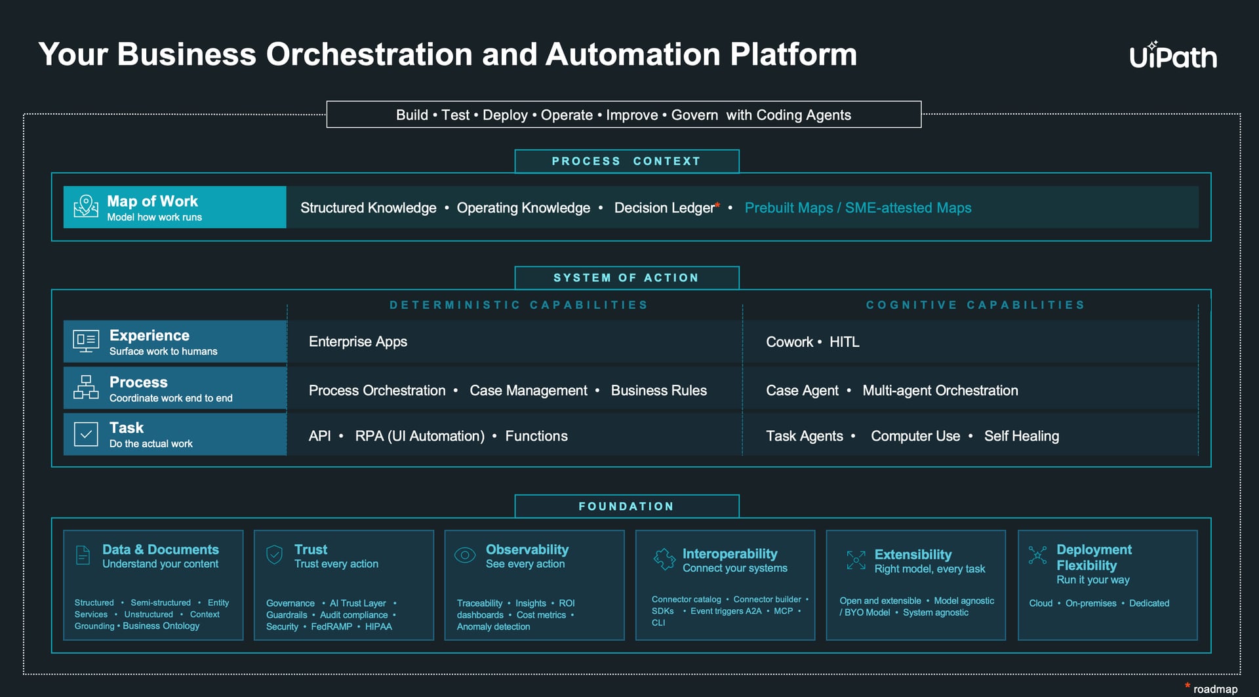Click Self Healing text

tap(1022, 436)
